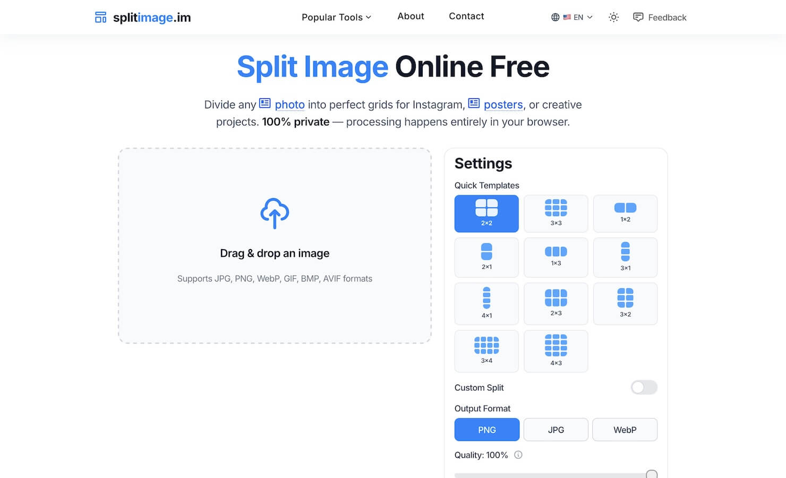The width and height of the screenshot is (786, 478).
Task: Enable the Custom Split switch
Action: coord(644,388)
